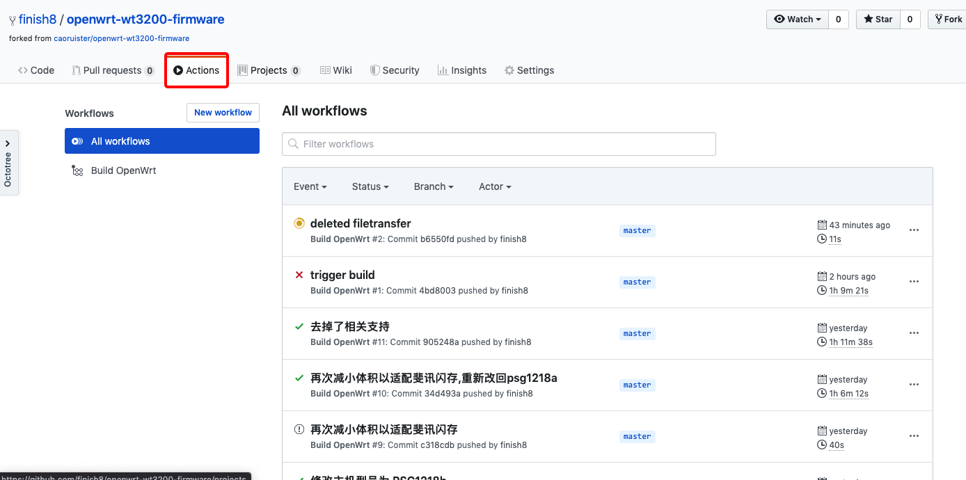966x480 pixels.
Task: Click the 1h 6m 12s duration
Action: [x=848, y=393]
